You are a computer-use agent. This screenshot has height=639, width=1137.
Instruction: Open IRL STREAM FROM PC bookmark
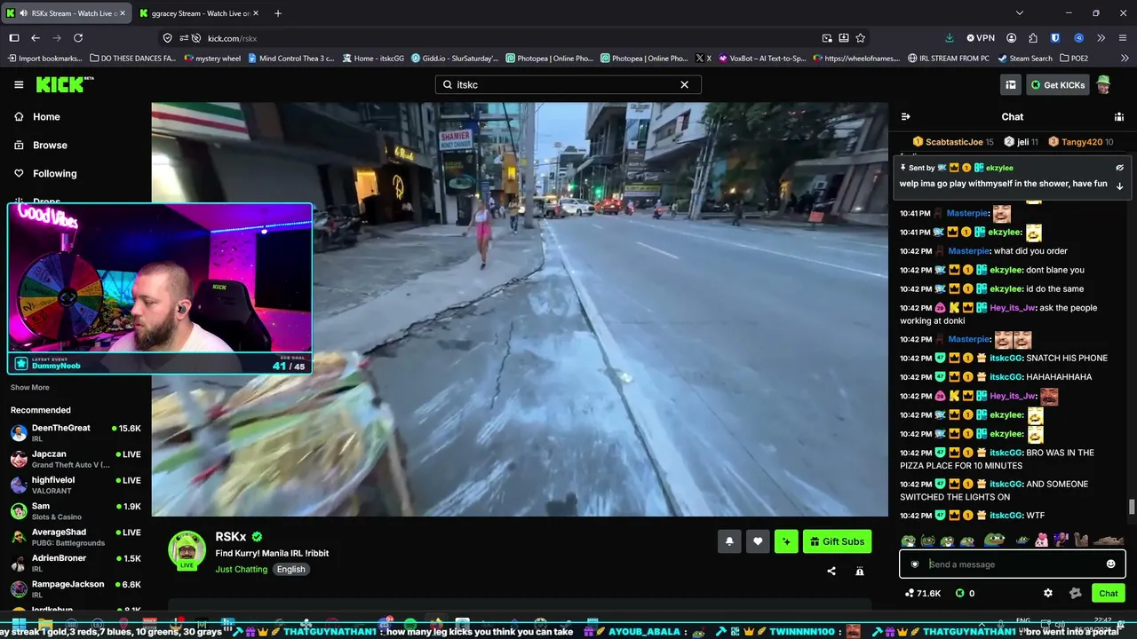tap(948, 59)
